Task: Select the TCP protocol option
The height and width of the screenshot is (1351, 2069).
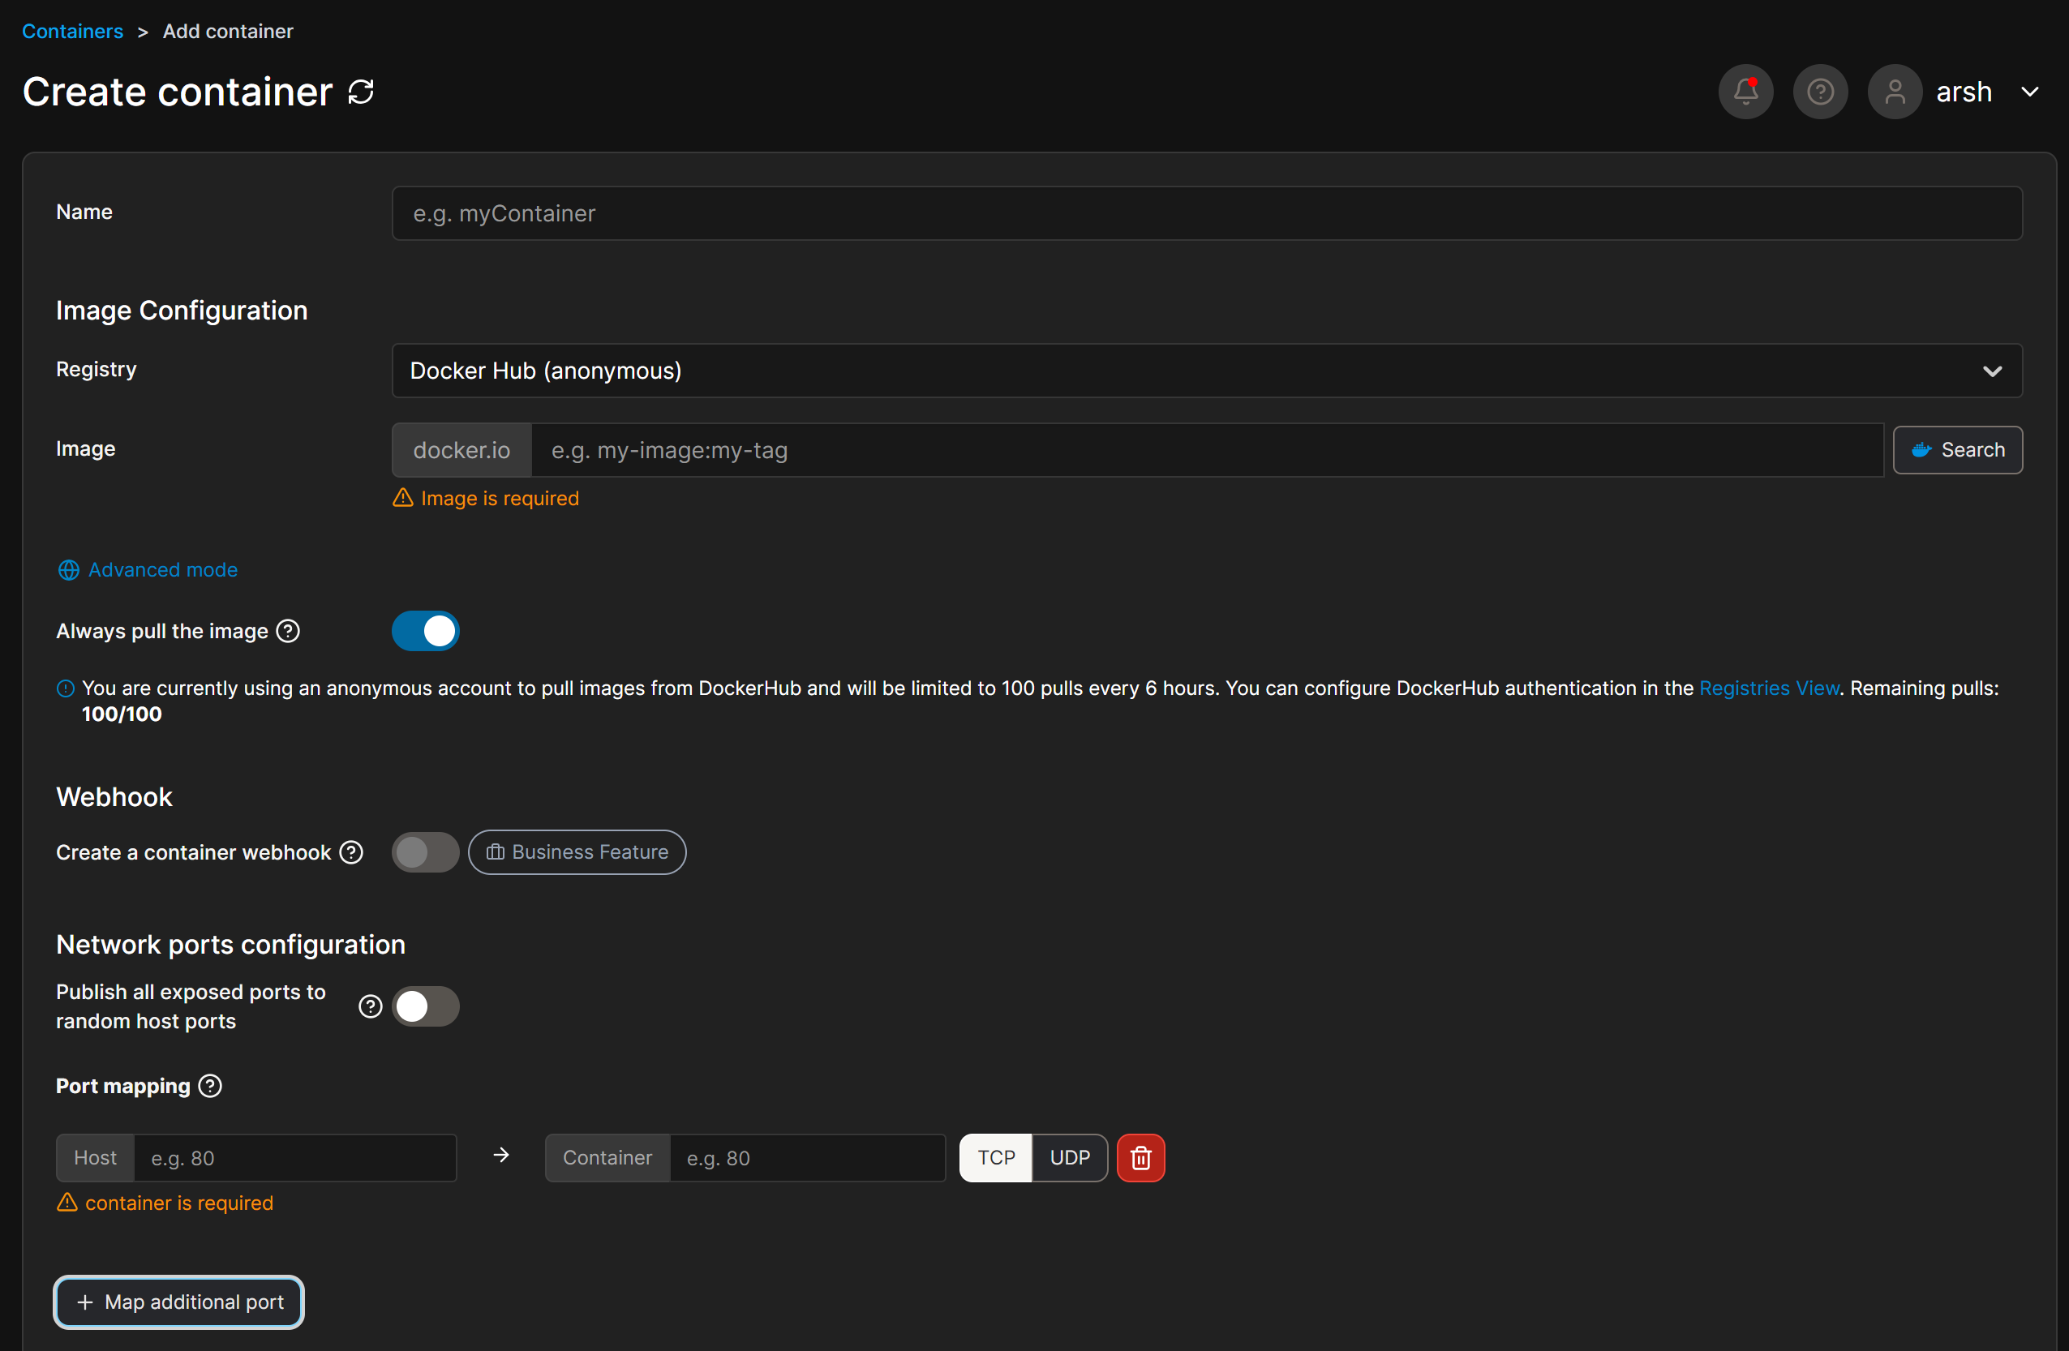Action: click(996, 1158)
